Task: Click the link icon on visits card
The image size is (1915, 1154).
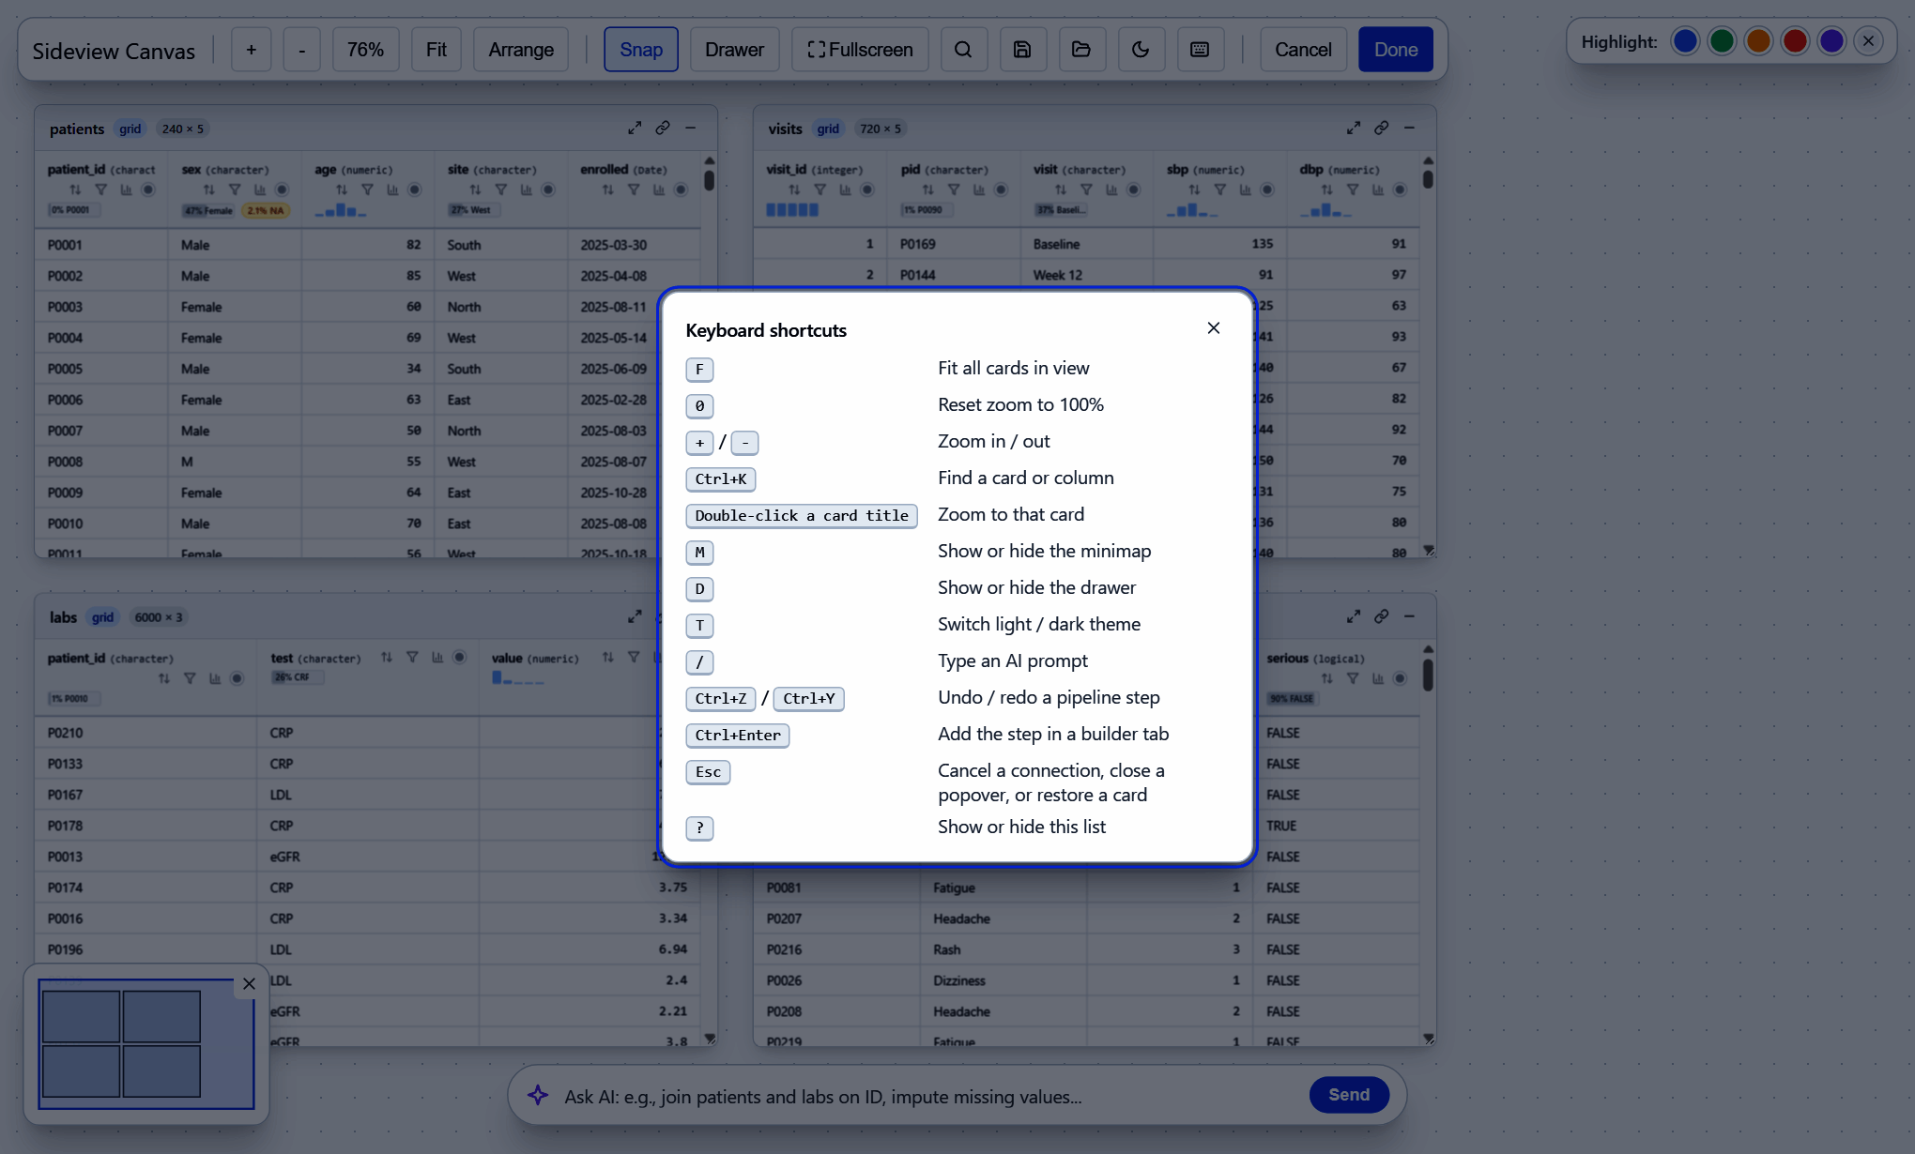Action: (x=1381, y=128)
